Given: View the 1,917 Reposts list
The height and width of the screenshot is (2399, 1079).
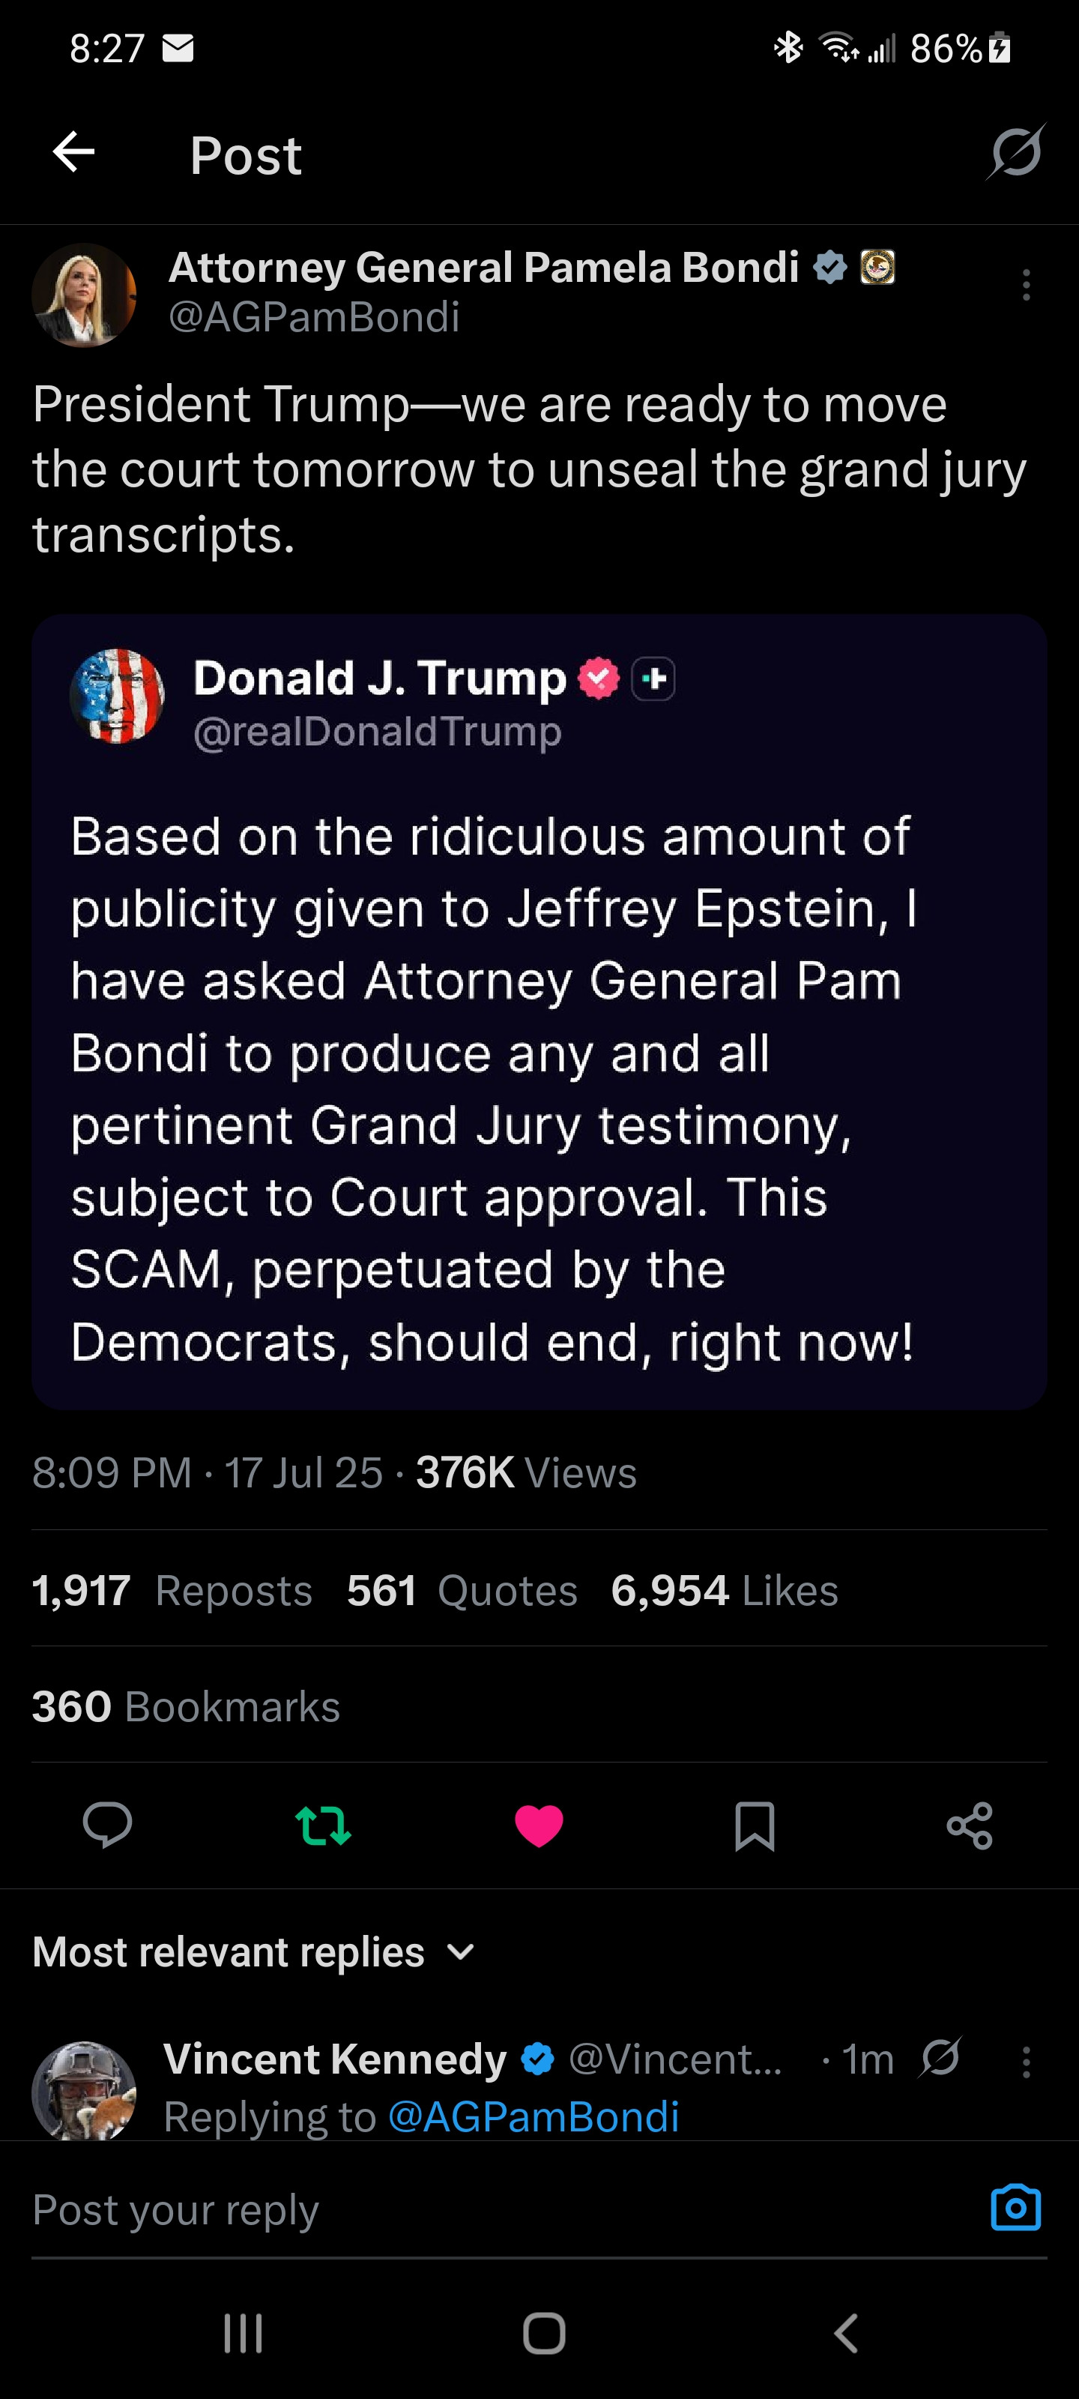Looking at the screenshot, I should coord(172,1591).
